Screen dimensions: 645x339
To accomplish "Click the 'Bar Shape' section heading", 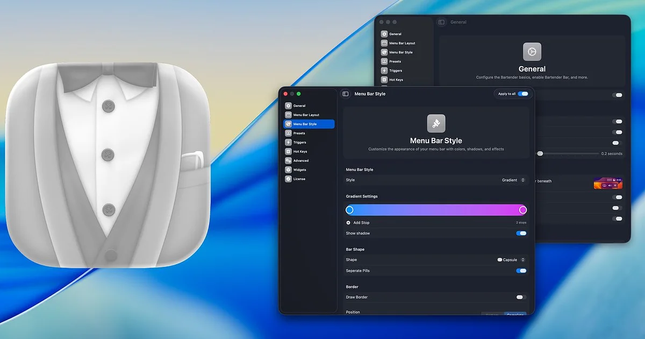I will (355, 250).
